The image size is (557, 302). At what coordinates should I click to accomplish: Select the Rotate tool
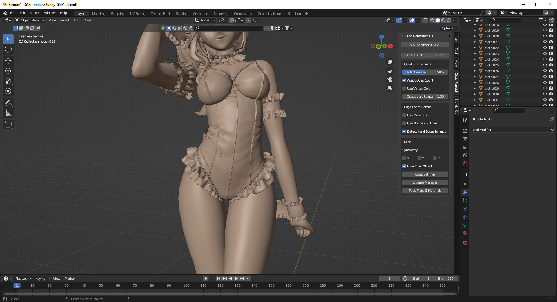[x=8, y=71]
